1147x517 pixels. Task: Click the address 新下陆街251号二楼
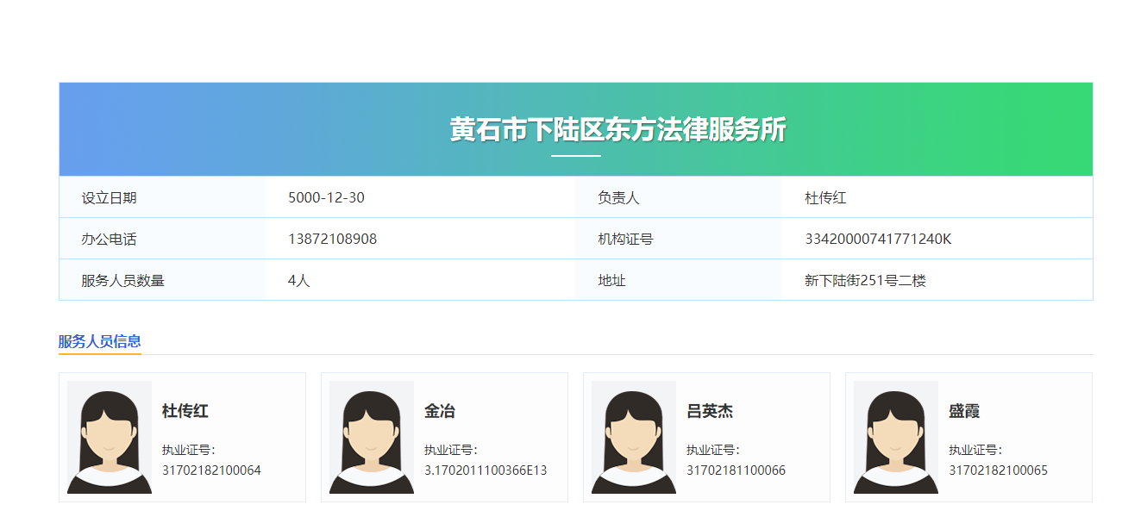point(865,280)
